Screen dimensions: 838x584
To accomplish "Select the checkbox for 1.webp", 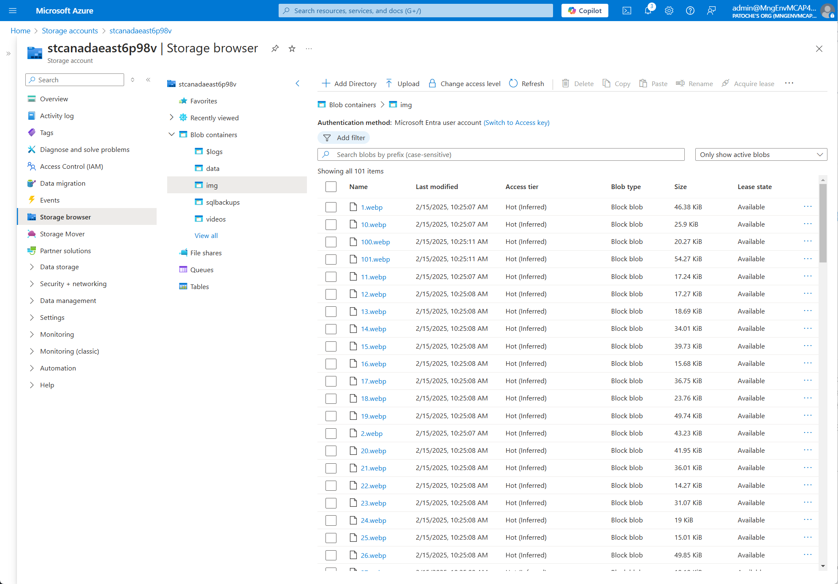I will coord(331,207).
